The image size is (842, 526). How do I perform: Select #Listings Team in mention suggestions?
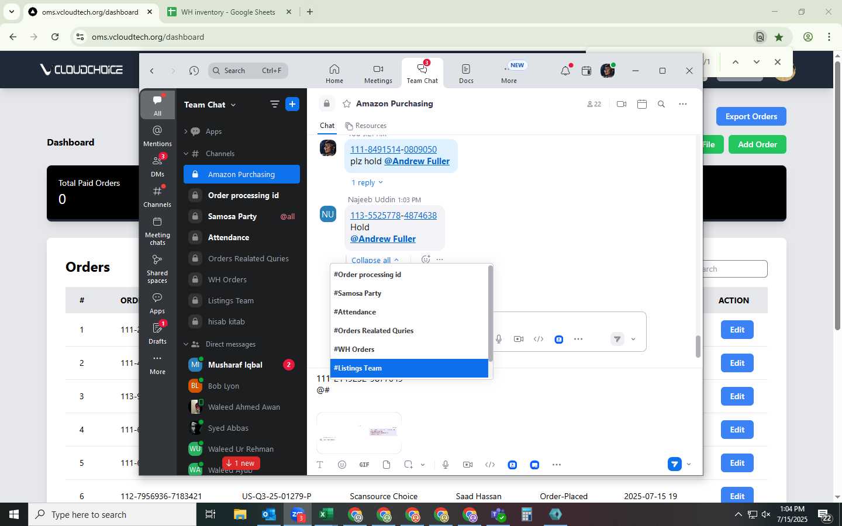[x=409, y=368]
